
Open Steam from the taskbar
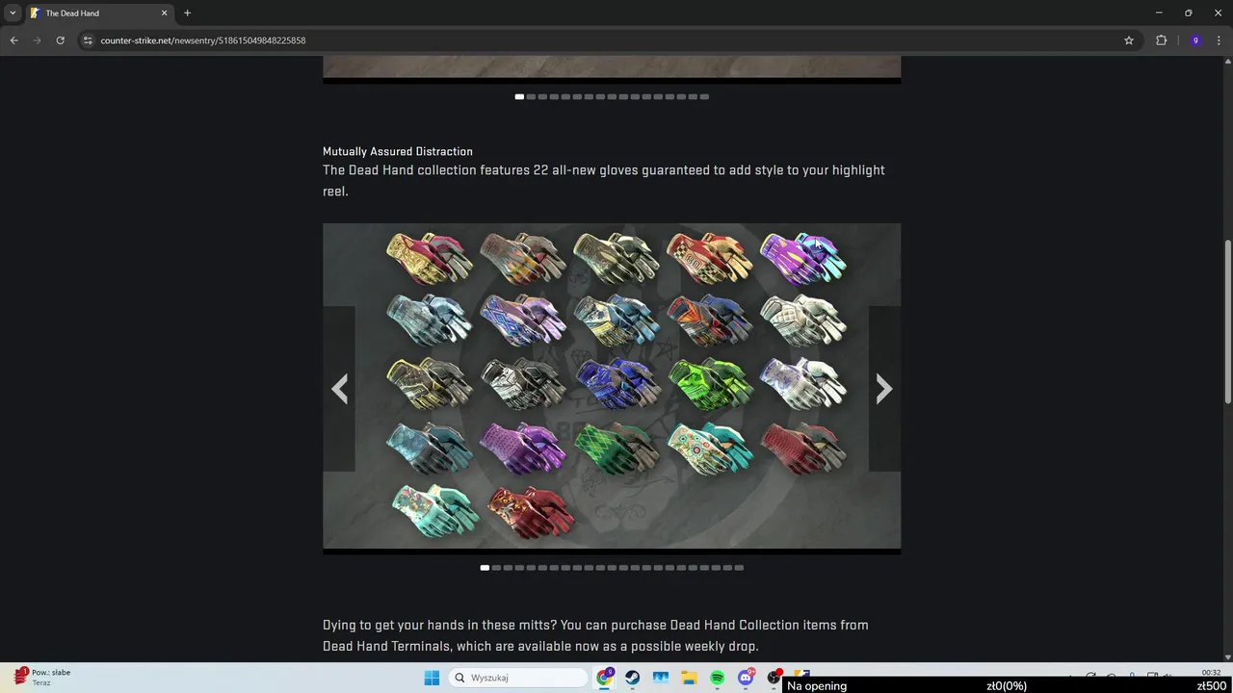(633, 678)
